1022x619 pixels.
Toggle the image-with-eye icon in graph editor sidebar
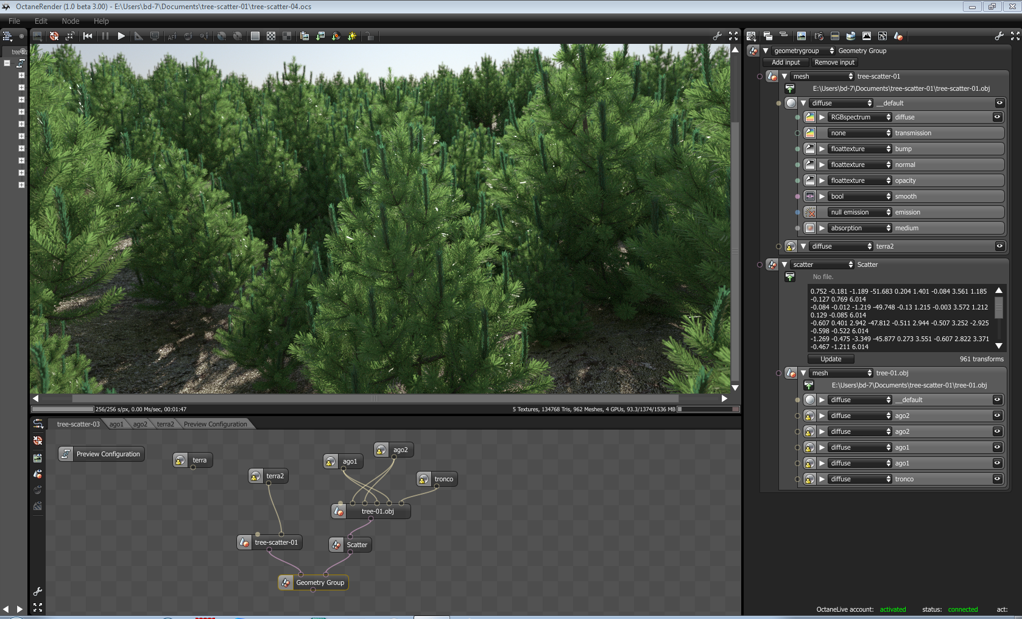[38, 458]
